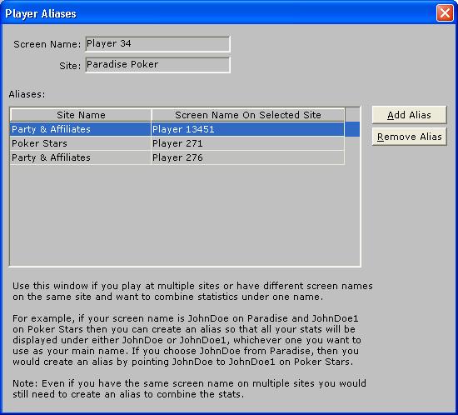This screenshot has height=415, width=458.
Task: Select the Player 276 screen name cell
Action: [x=247, y=157]
